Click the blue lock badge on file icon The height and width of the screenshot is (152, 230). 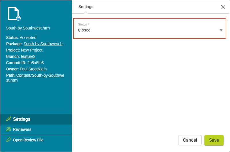point(18,18)
